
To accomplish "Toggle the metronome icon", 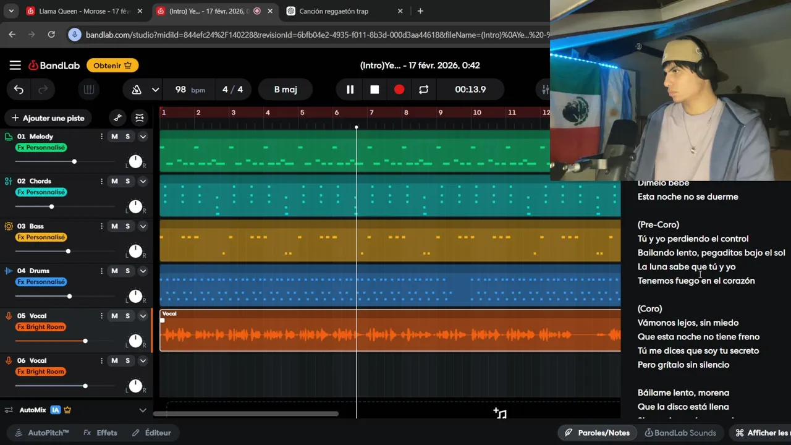I will pyautogui.click(x=137, y=90).
